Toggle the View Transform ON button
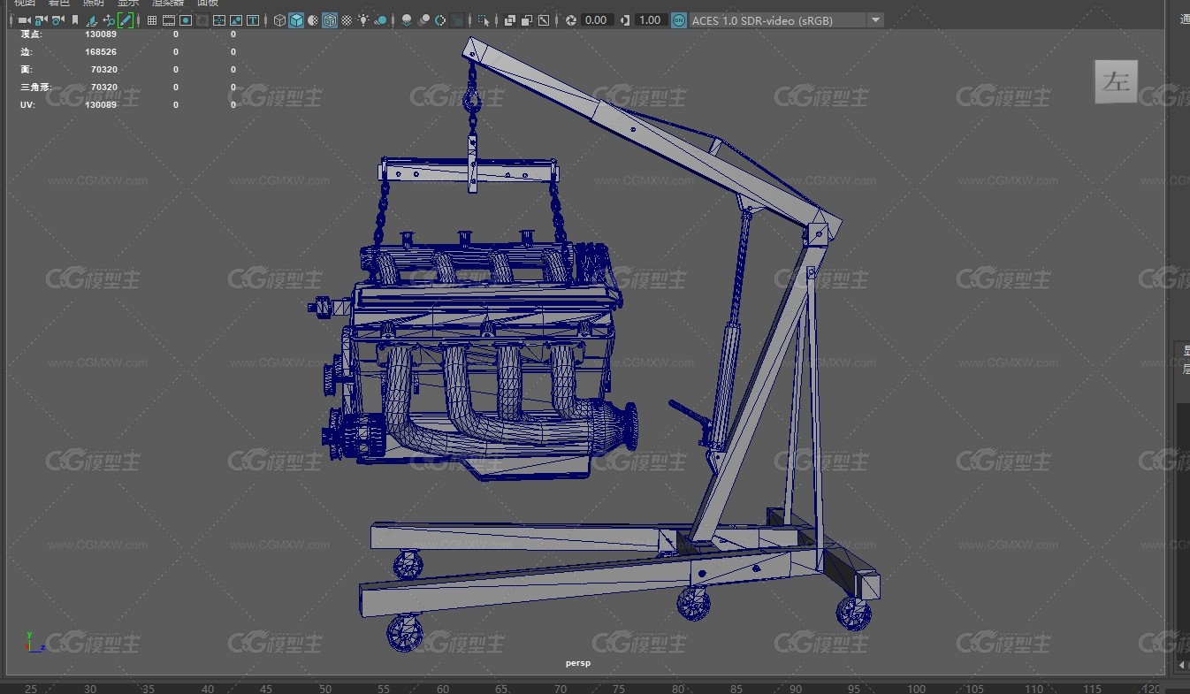Image resolution: width=1190 pixels, height=694 pixels. pyautogui.click(x=679, y=19)
